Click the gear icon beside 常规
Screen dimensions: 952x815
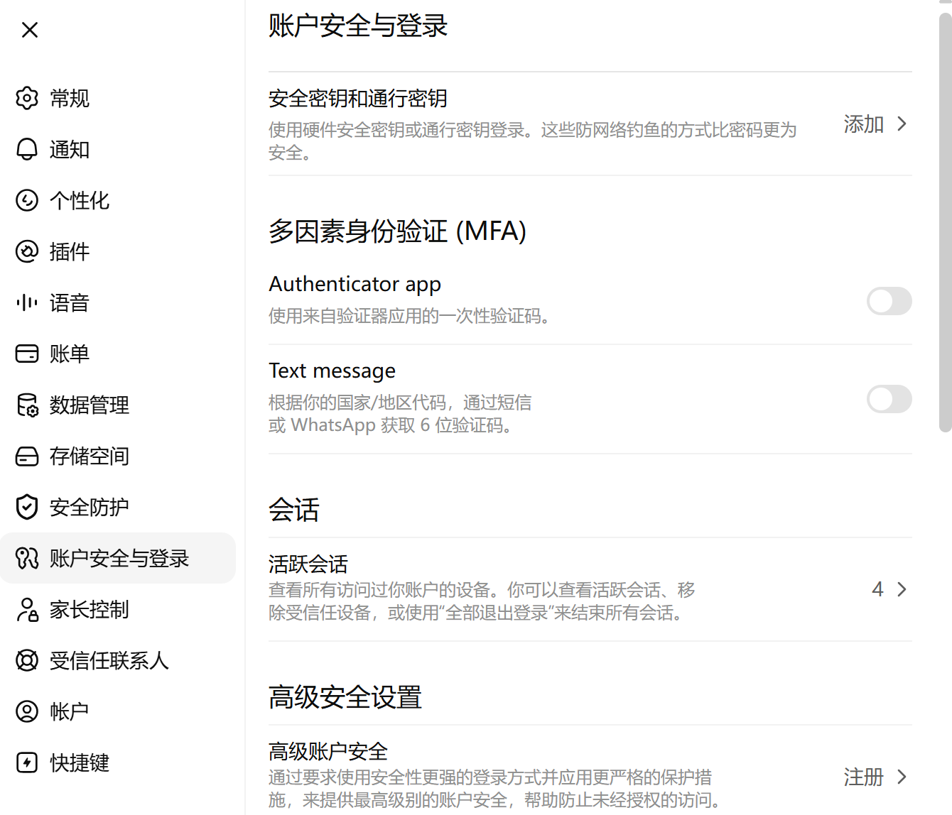point(27,98)
